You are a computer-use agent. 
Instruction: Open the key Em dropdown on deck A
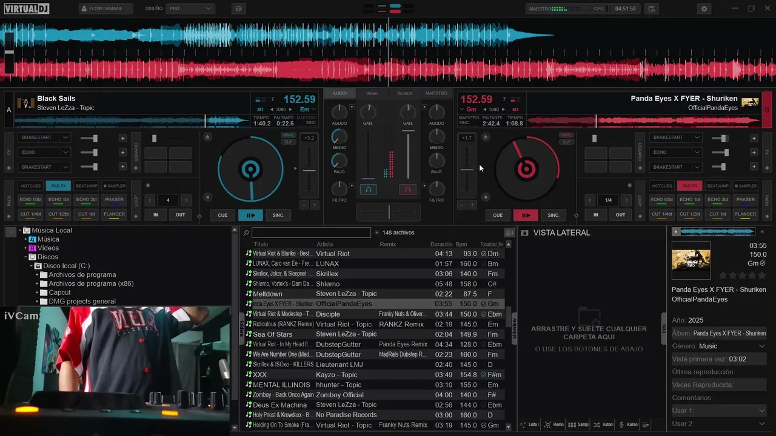tap(307, 110)
